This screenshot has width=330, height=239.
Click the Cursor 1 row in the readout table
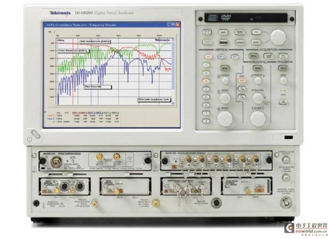[83, 116]
